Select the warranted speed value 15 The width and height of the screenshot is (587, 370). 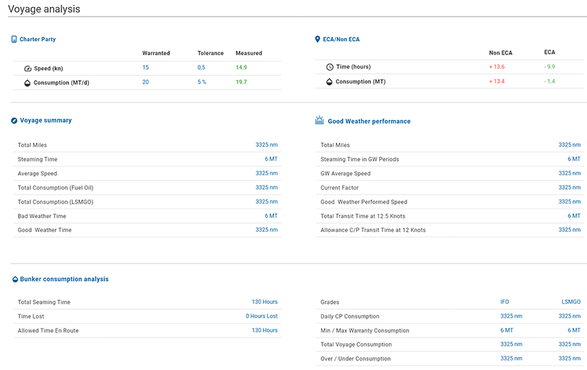pos(146,68)
